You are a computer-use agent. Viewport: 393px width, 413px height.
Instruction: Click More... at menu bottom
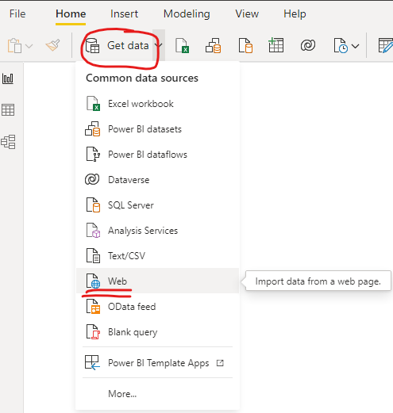click(x=122, y=394)
